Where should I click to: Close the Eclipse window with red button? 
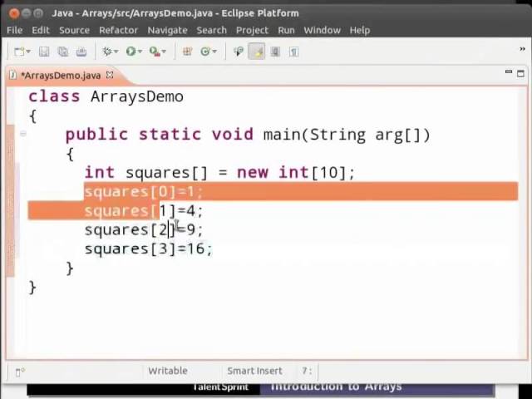point(14,13)
